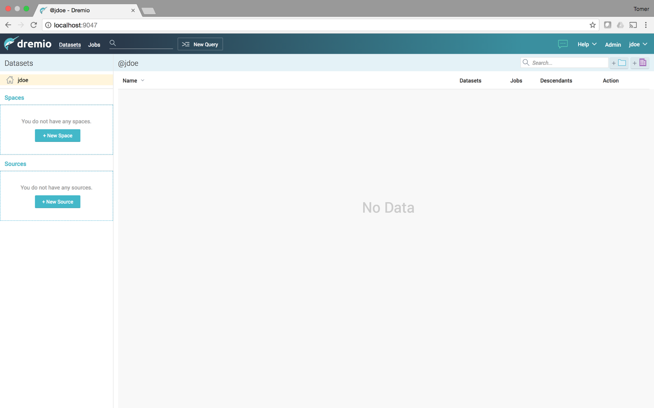Bookmark the page with the star icon
This screenshot has height=408, width=654.
pos(592,25)
